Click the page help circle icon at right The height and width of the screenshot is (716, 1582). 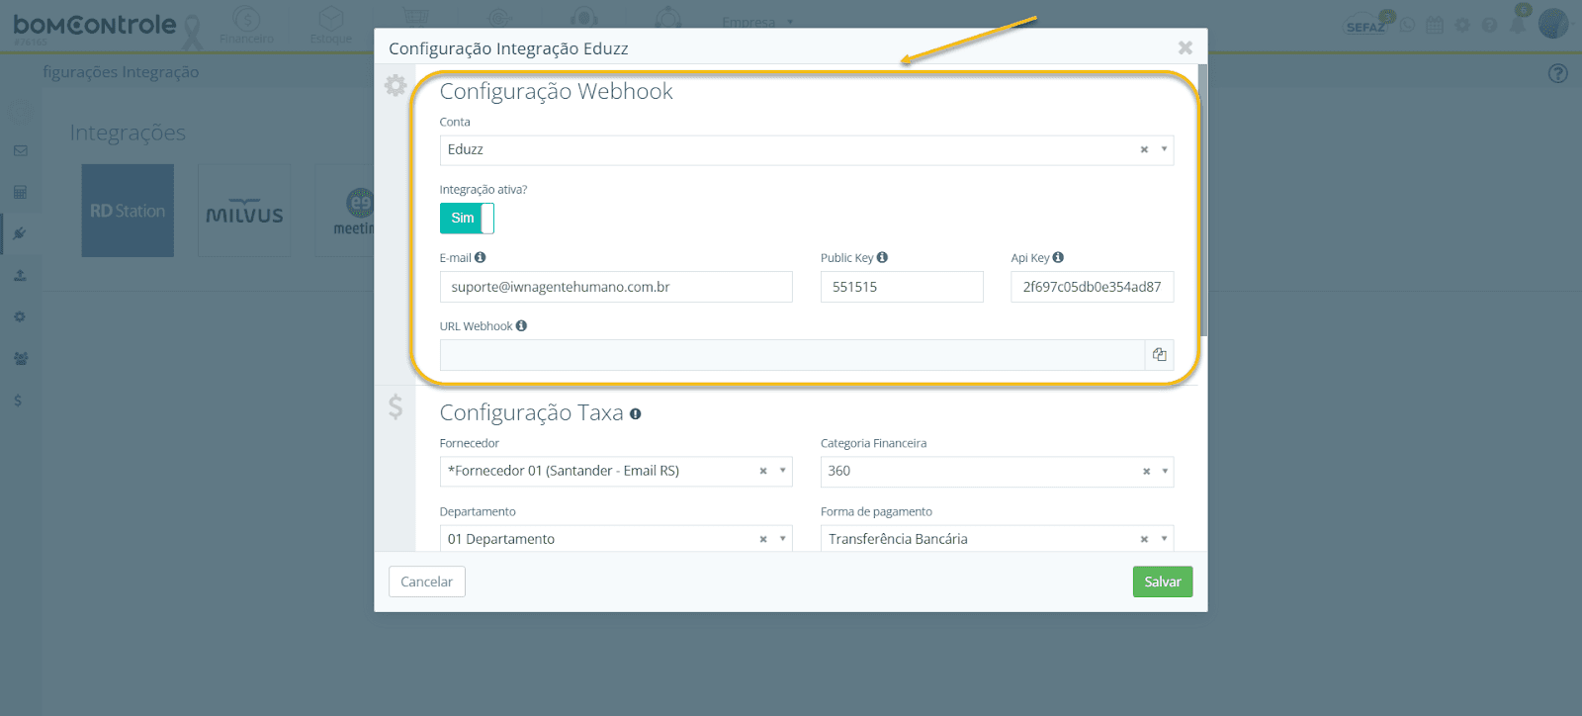click(x=1558, y=73)
